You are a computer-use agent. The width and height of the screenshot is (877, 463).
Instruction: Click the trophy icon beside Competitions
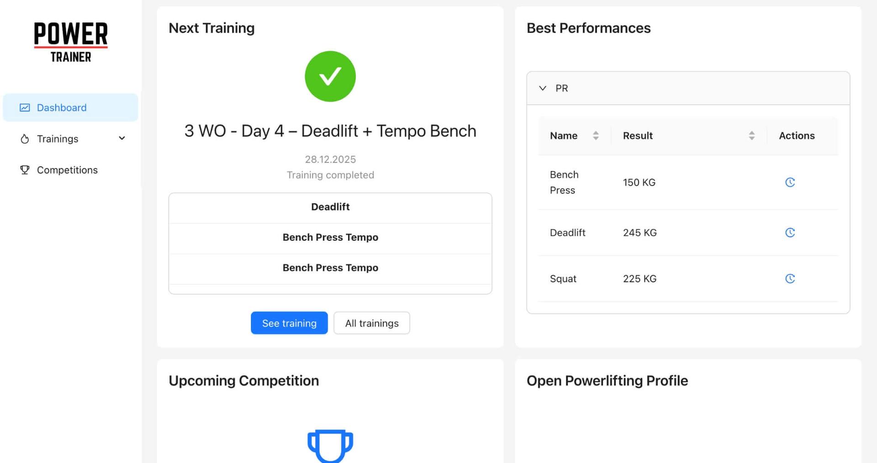(x=25, y=170)
